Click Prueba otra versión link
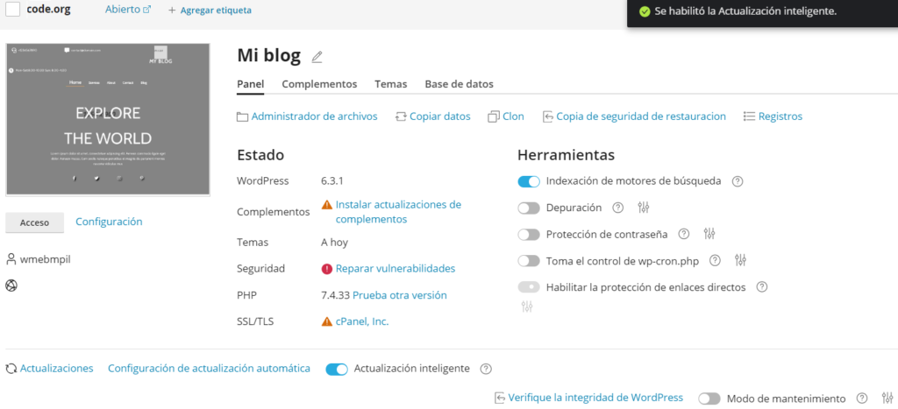Screen dimensions: 898x409 [x=400, y=296]
